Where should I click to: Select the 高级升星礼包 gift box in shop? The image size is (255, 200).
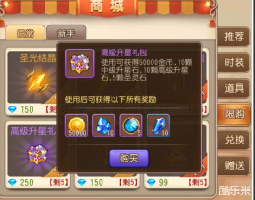[38, 155]
